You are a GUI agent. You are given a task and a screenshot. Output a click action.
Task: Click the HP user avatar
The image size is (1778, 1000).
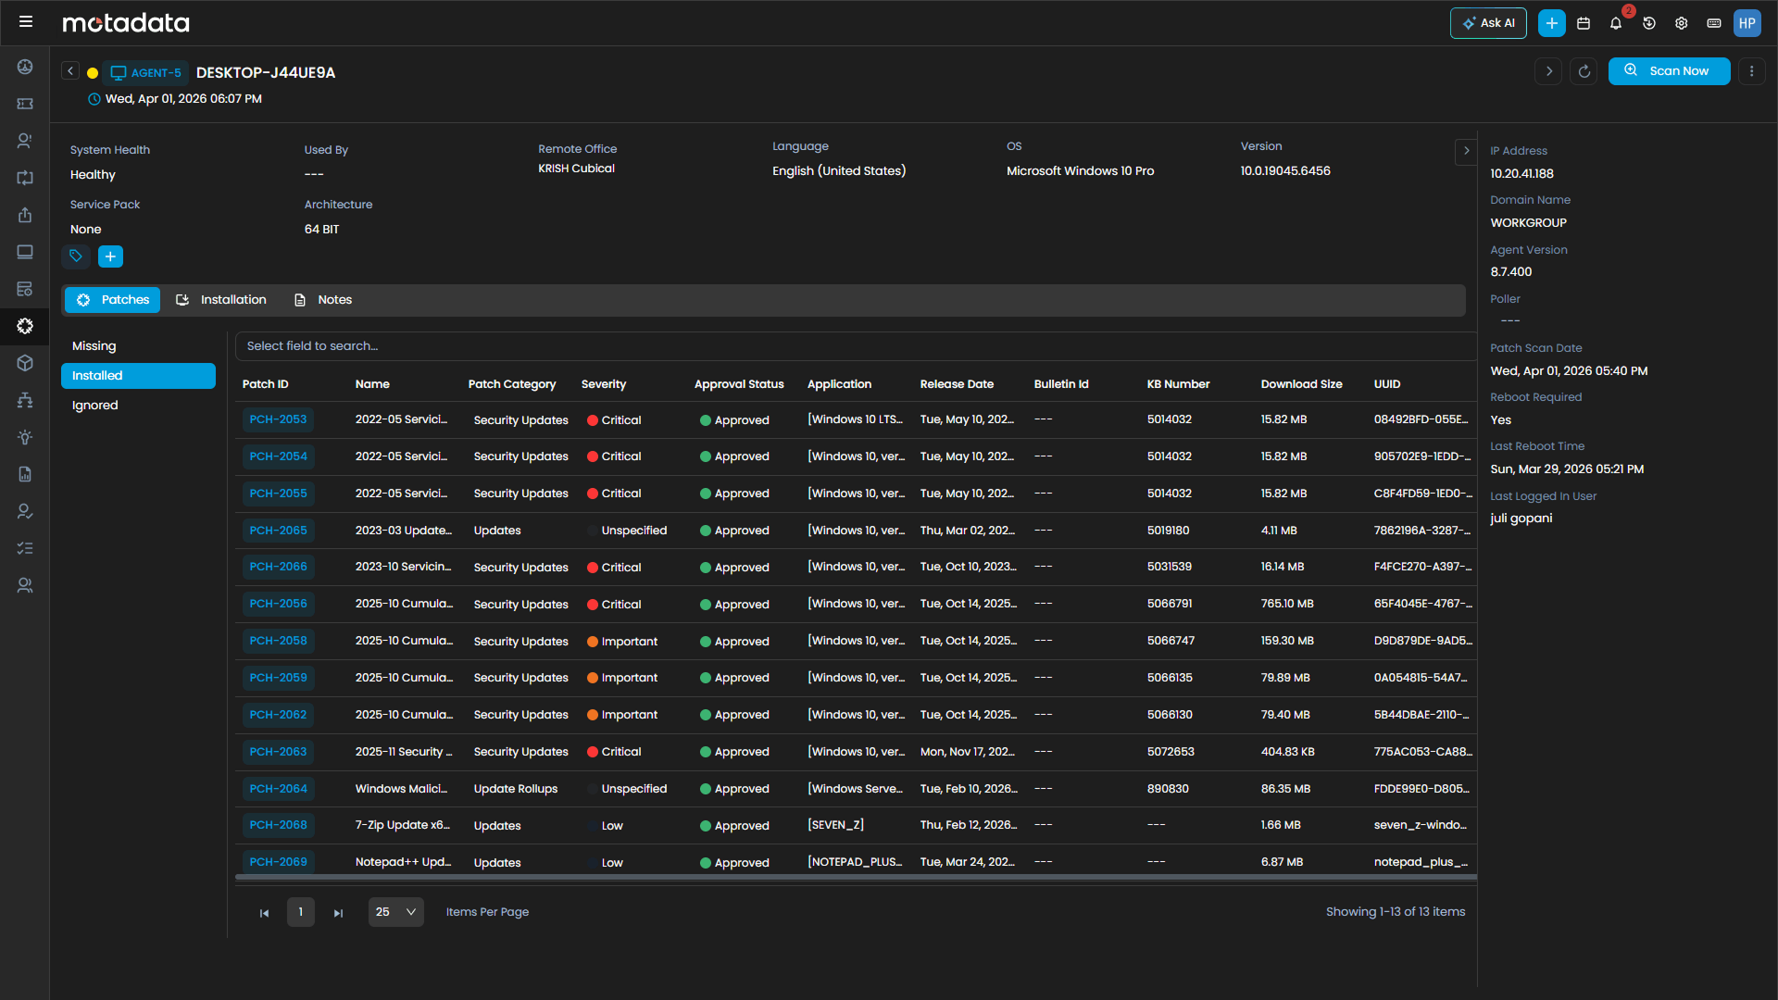click(1747, 23)
